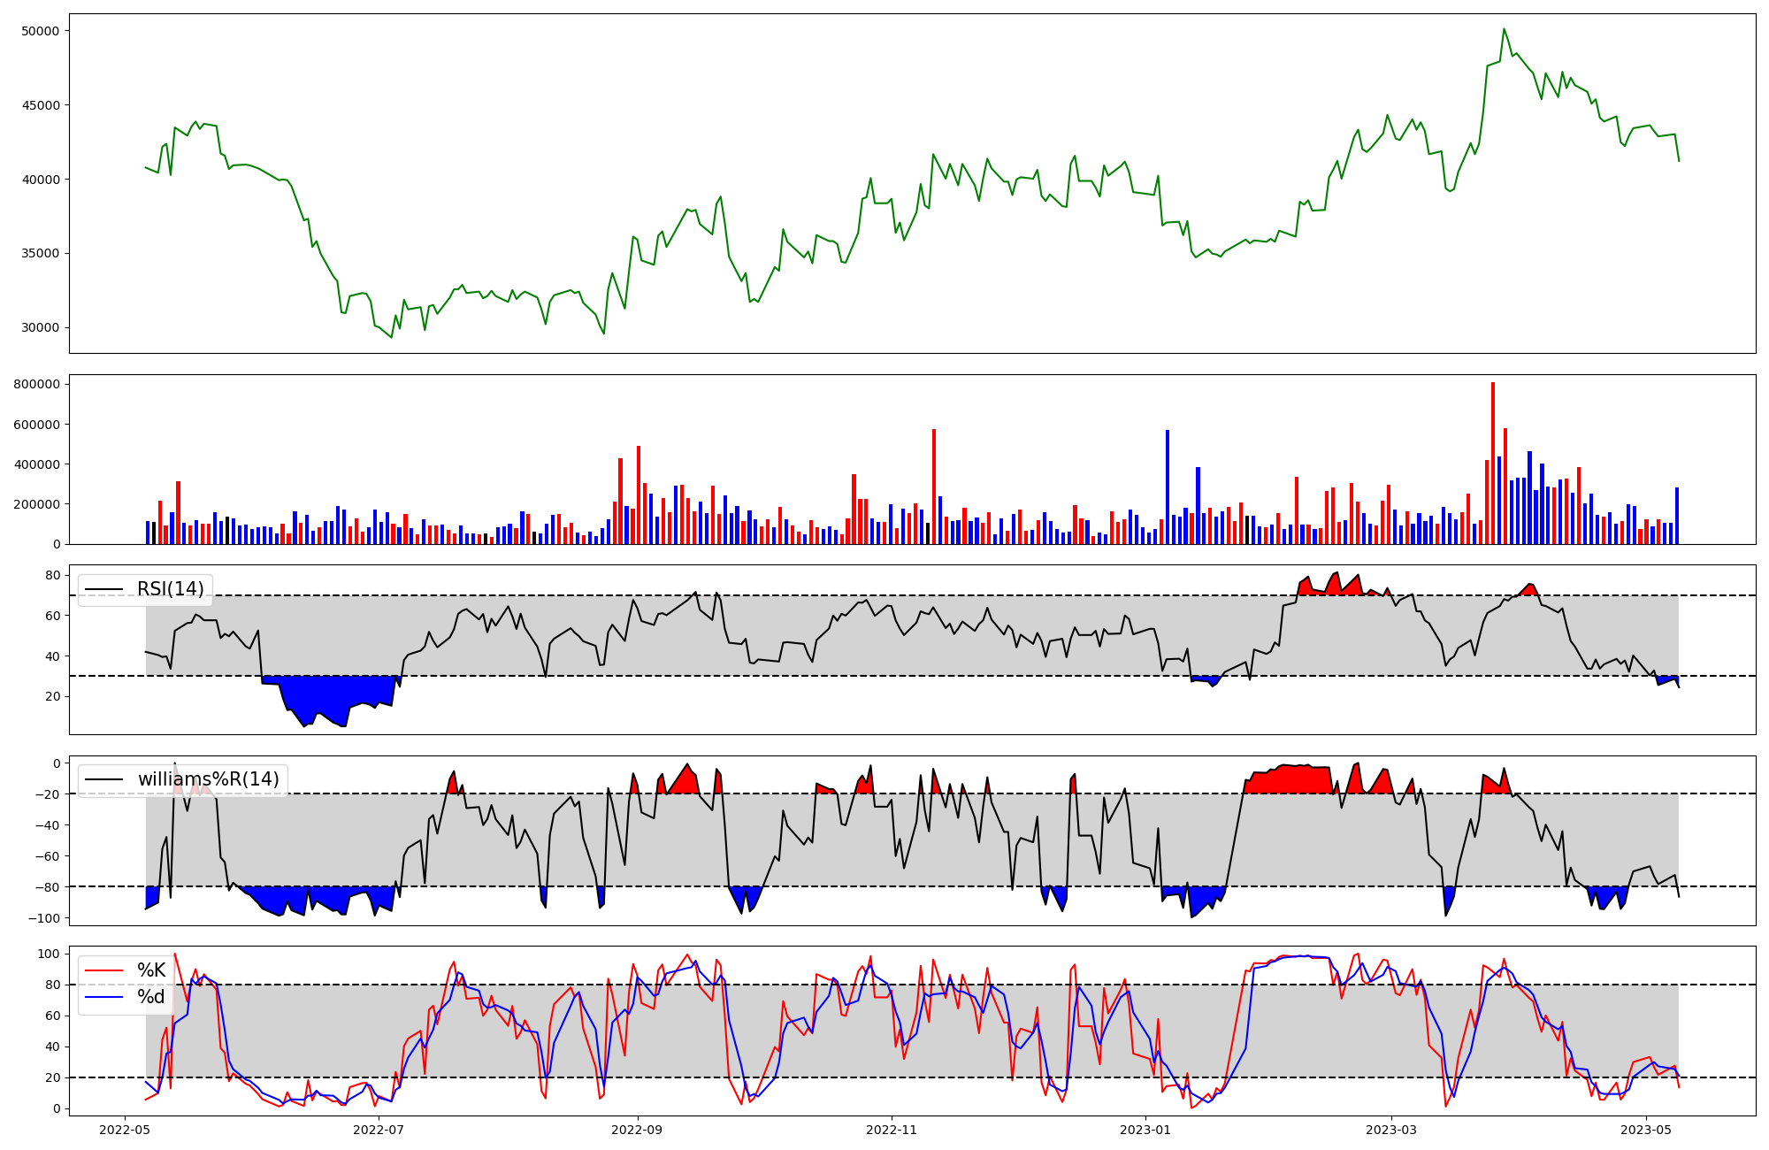
Task: Click the blue %d legend line swatch
Action: (x=103, y=997)
